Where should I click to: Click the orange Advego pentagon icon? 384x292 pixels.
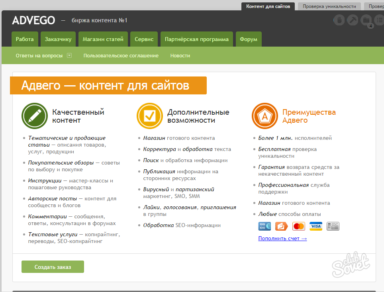(x=265, y=116)
